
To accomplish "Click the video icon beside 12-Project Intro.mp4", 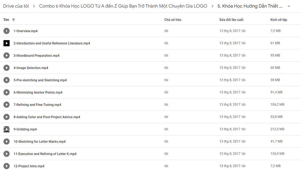I will [7, 166].
